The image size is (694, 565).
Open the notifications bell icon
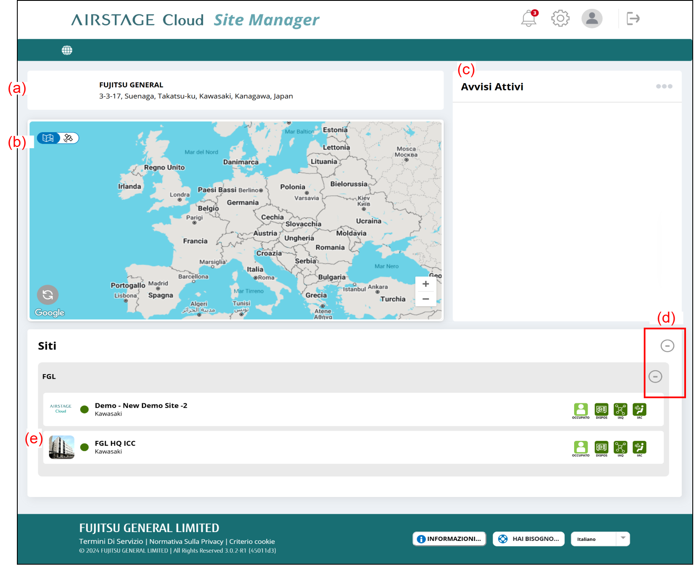click(x=529, y=19)
